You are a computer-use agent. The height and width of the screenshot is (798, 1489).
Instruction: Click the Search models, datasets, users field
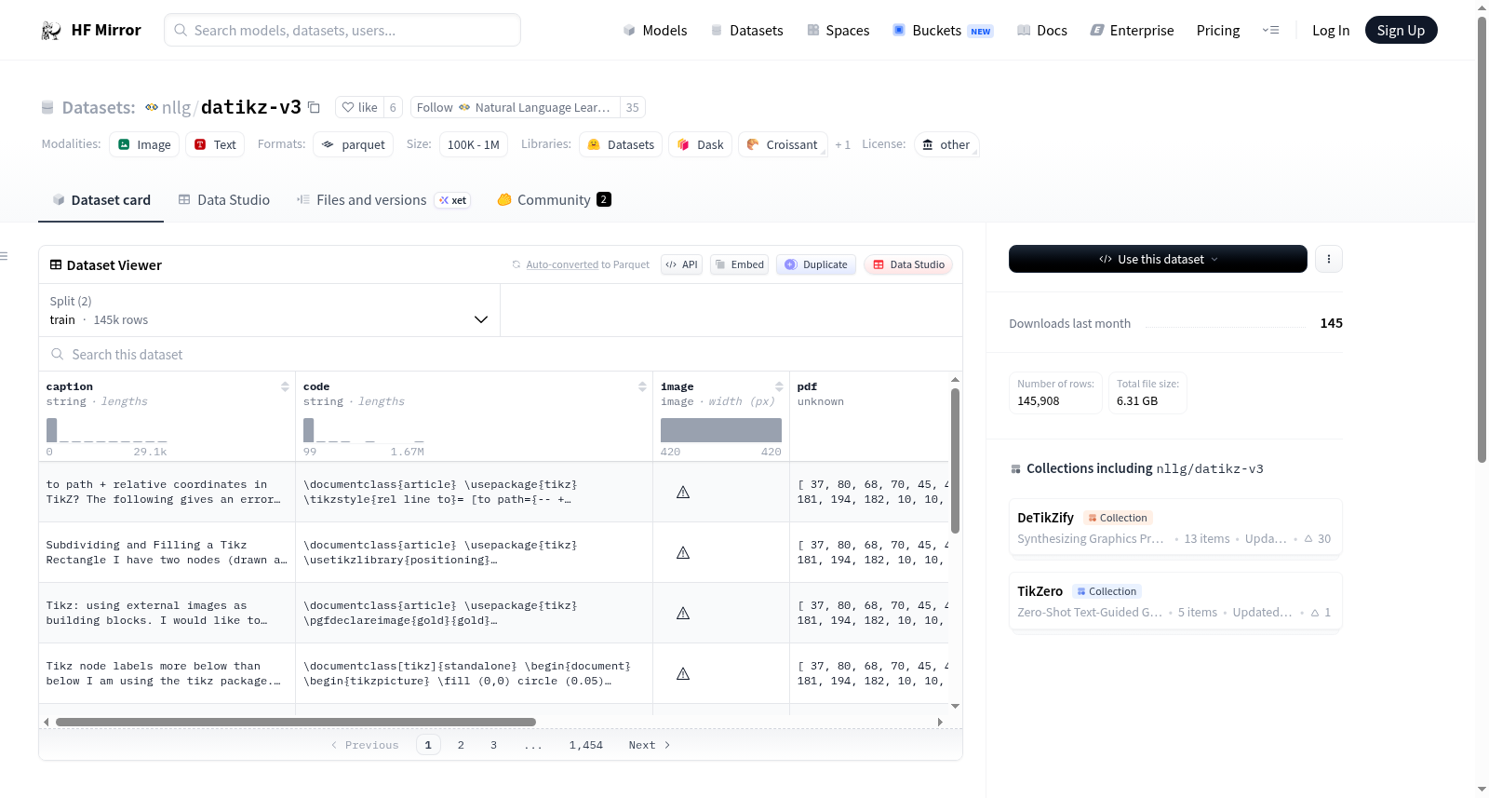tap(342, 30)
